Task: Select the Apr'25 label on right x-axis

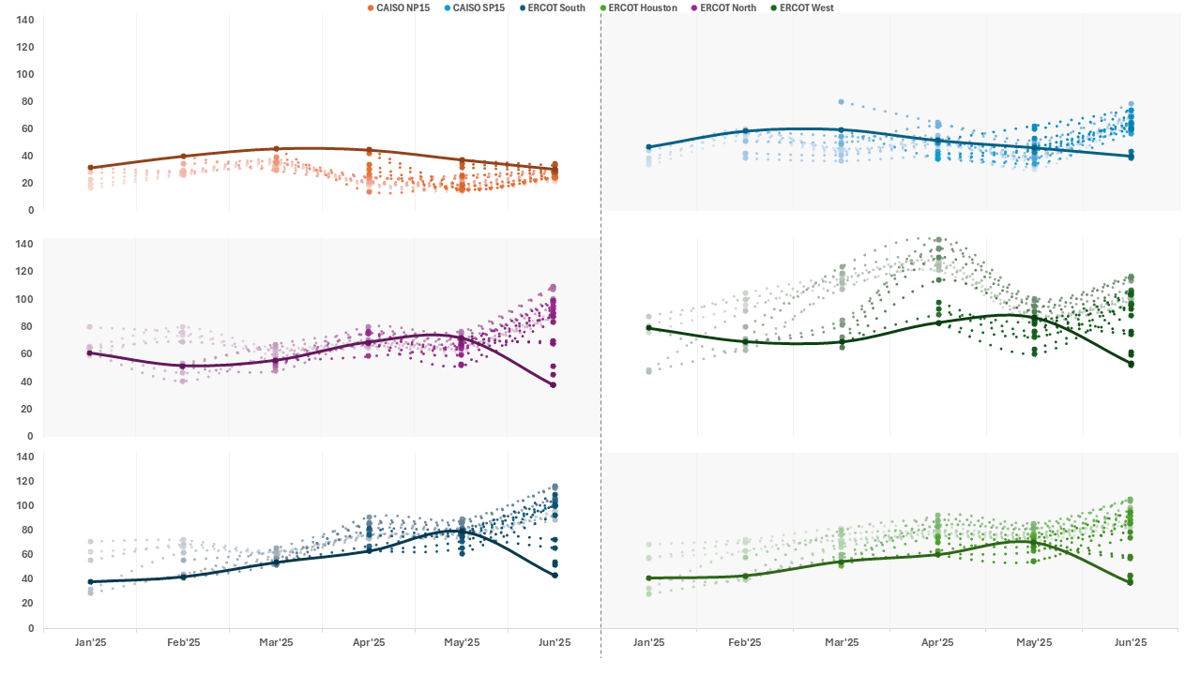Action: 938,643
